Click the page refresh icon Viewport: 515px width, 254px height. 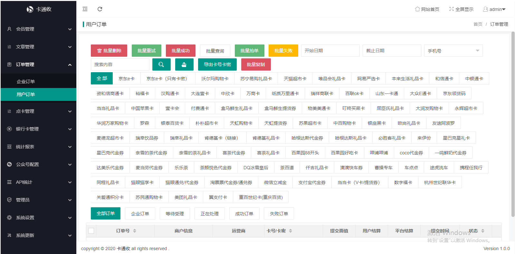click(100, 9)
